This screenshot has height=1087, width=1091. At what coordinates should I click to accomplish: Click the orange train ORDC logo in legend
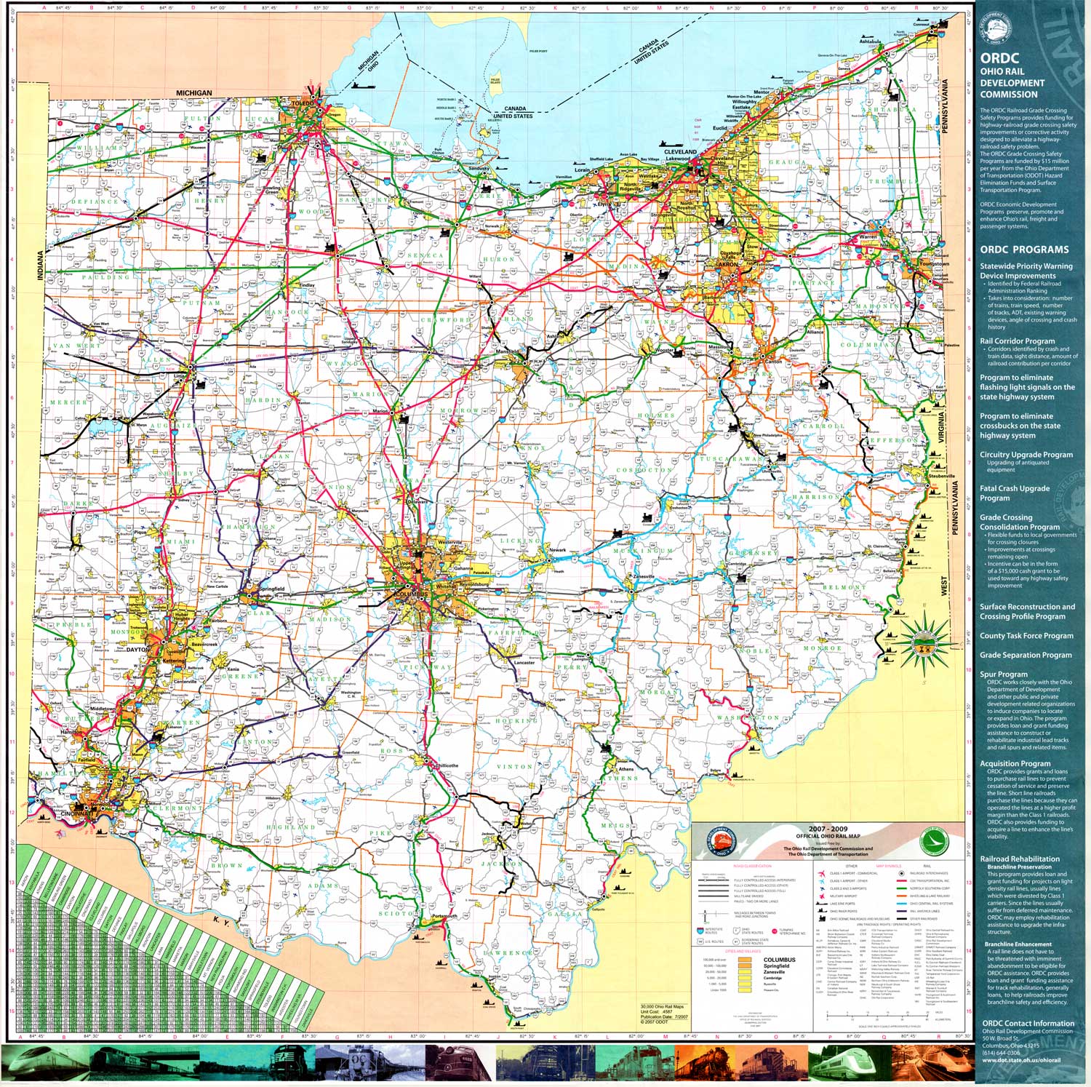(x=722, y=843)
